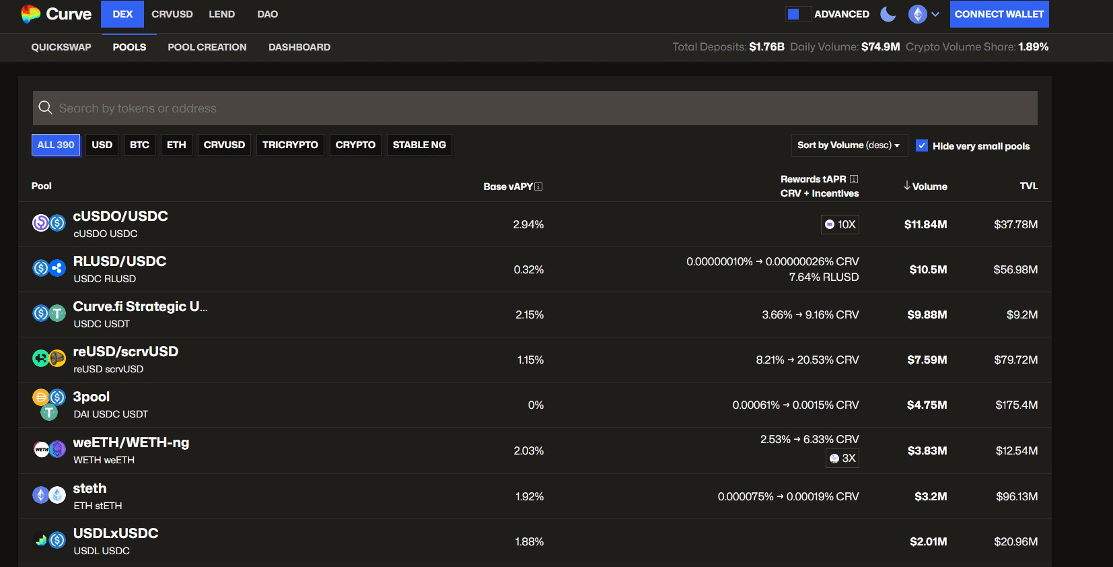Click Total Deposits $1.76B stat

coord(728,46)
